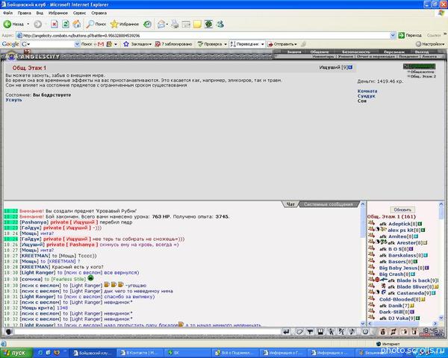Click the chat save floppy icon
This screenshot has height=358, width=448.
pos(320,331)
